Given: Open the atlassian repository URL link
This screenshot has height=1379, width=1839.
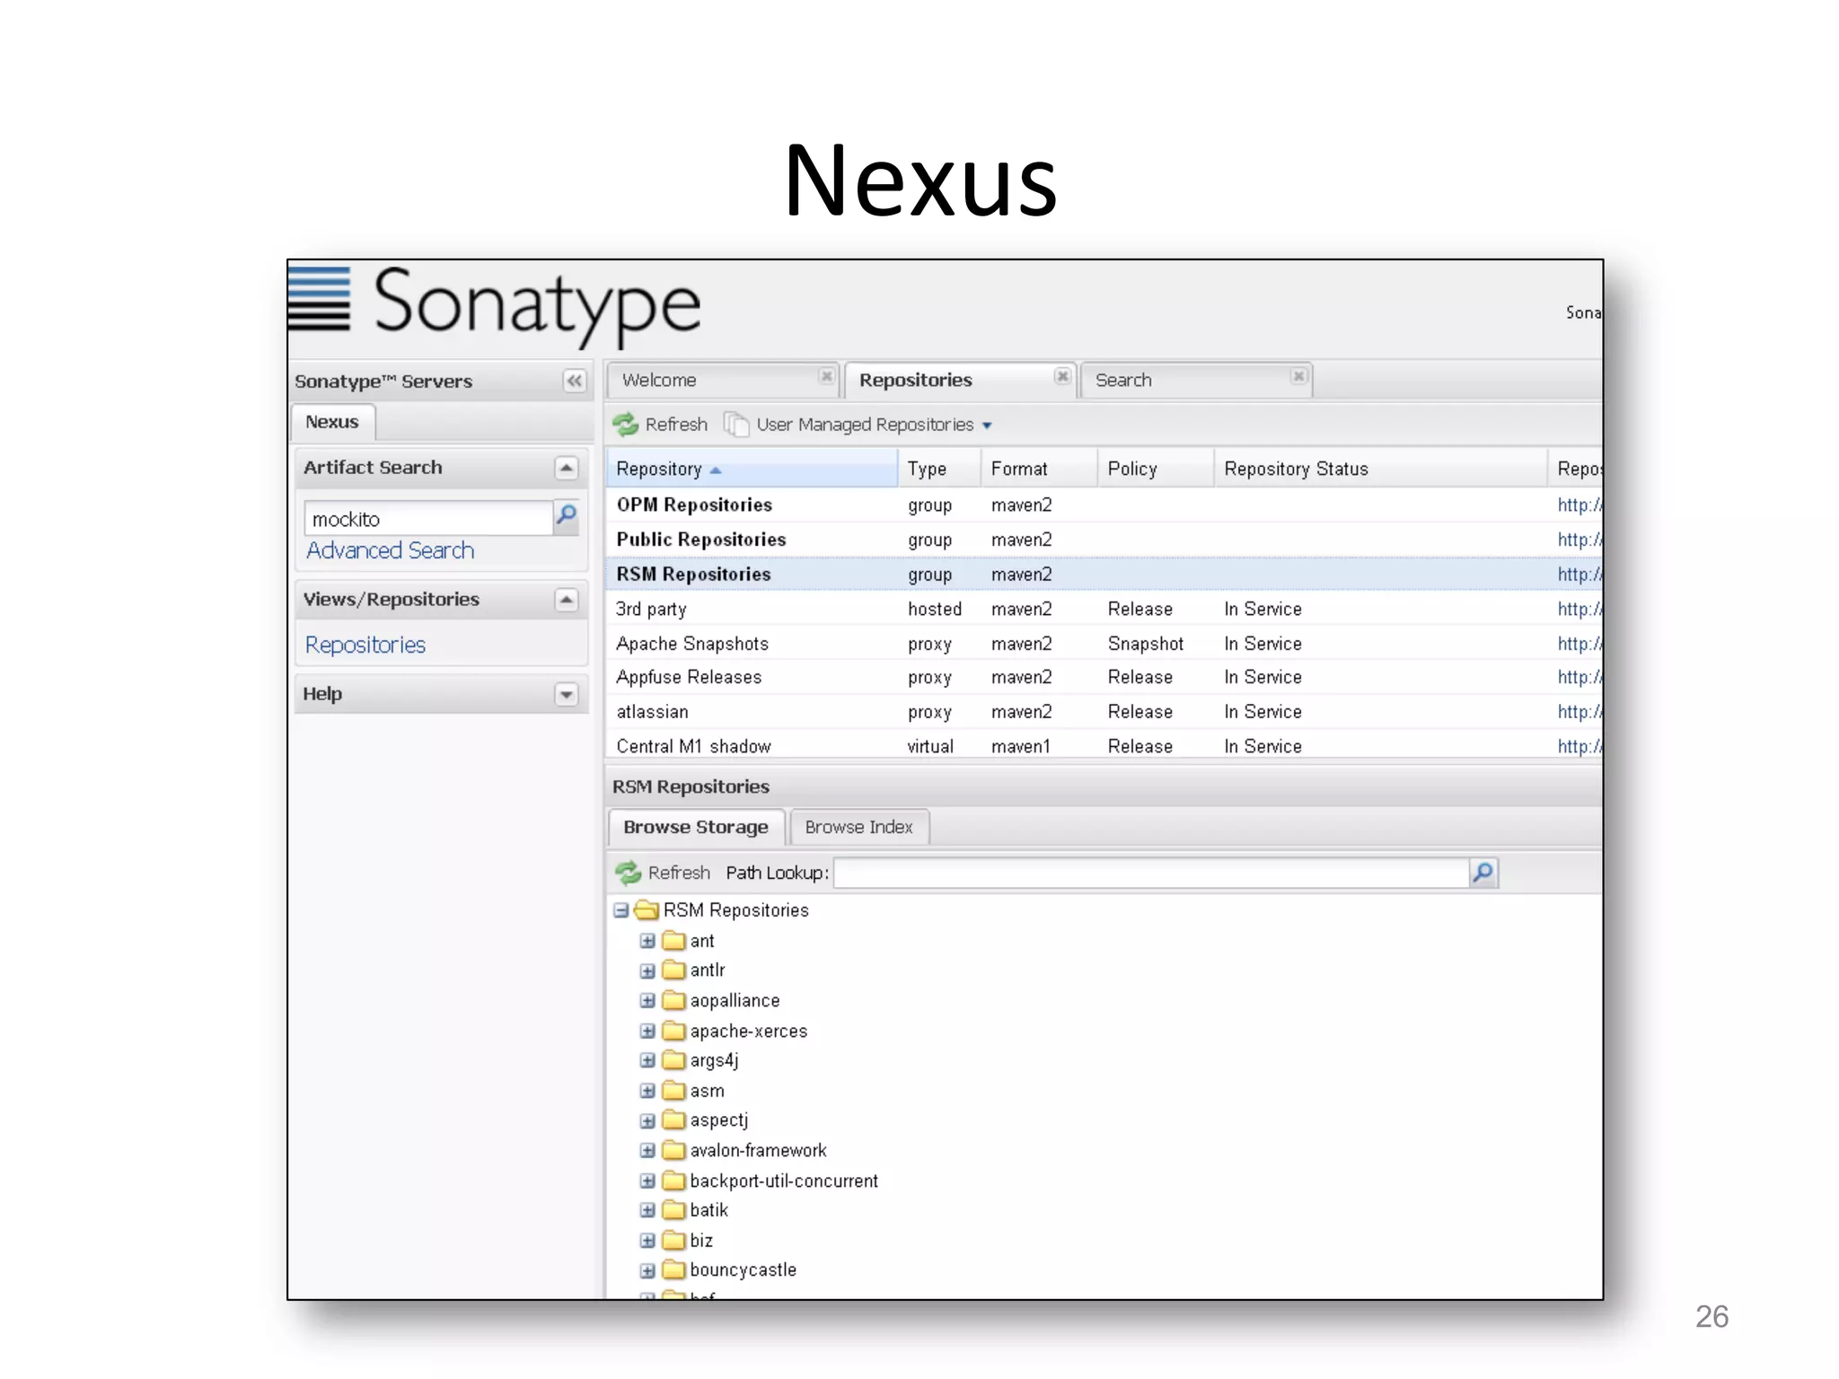Looking at the screenshot, I should tap(1579, 712).
